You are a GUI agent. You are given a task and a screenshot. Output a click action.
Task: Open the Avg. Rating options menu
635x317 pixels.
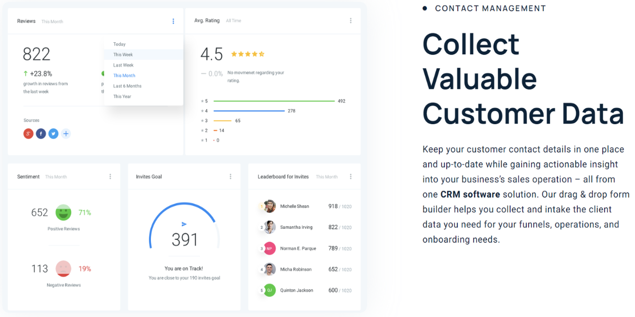click(350, 20)
